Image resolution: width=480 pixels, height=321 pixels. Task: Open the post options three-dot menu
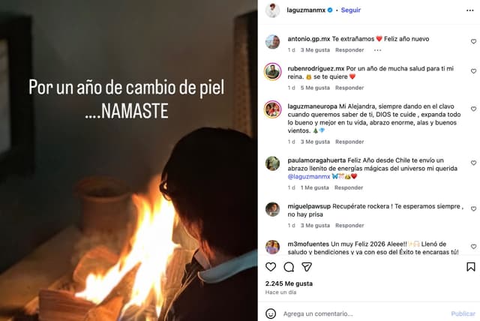pyautogui.click(x=470, y=10)
